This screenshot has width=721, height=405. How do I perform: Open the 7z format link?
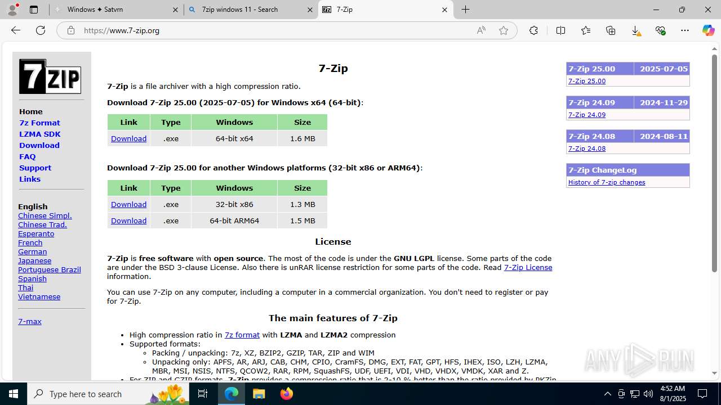[x=242, y=335]
